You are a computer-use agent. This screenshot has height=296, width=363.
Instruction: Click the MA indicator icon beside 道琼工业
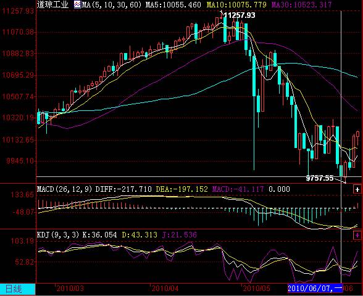tap(77, 4)
